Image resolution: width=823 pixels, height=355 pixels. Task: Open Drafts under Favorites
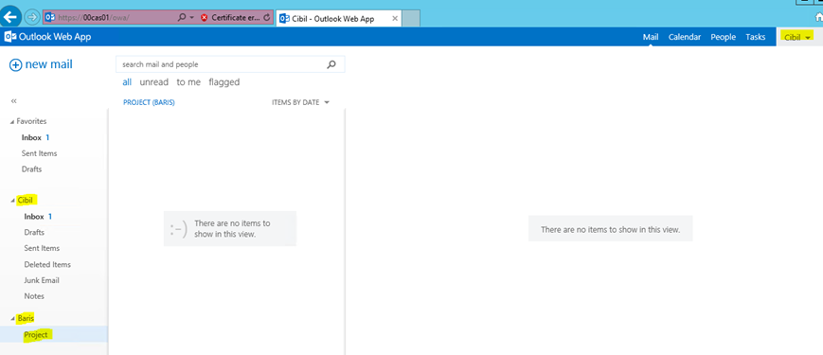[31, 169]
